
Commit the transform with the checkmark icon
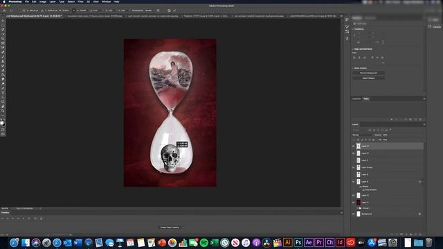pos(174,10)
